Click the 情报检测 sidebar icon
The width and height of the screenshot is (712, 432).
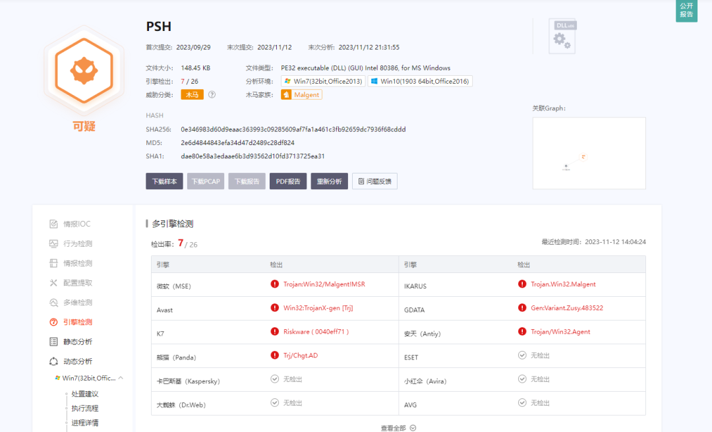pyautogui.click(x=53, y=263)
